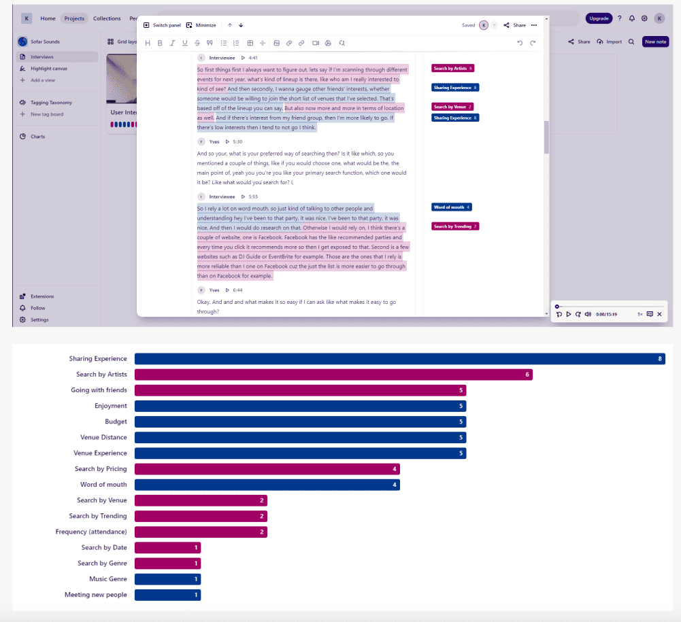Click the Upgrade button
Image resolution: width=681 pixels, height=622 pixels.
coord(599,18)
